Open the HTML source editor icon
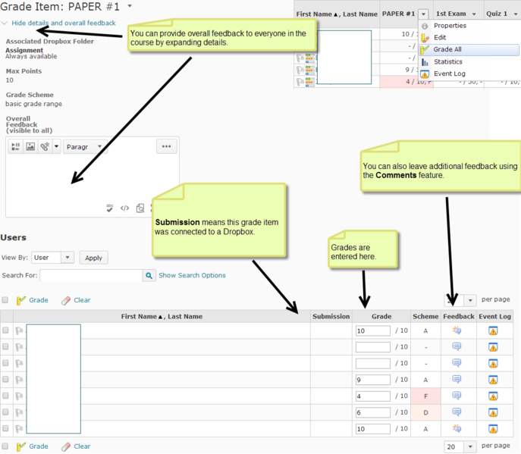The image size is (521, 454). (x=125, y=208)
